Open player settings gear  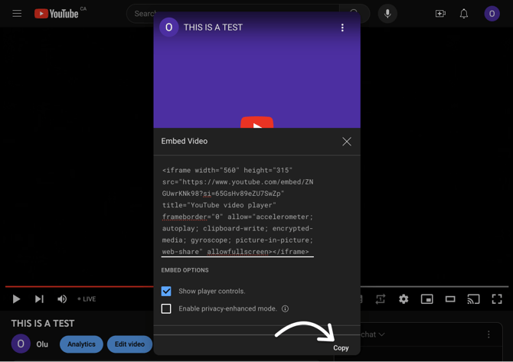(404, 299)
